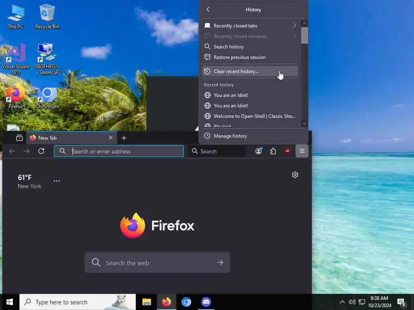Click the 61°F New York weather

click(x=30, y=182)
